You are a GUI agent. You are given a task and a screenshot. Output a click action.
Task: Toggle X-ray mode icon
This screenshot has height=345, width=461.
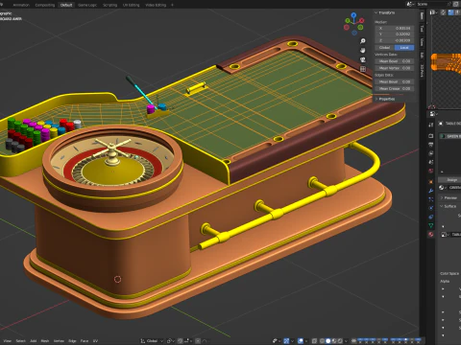[315, 341]
